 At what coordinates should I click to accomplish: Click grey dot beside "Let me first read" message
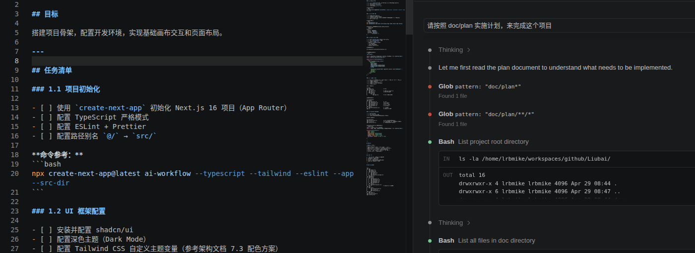tap(430, 68)
